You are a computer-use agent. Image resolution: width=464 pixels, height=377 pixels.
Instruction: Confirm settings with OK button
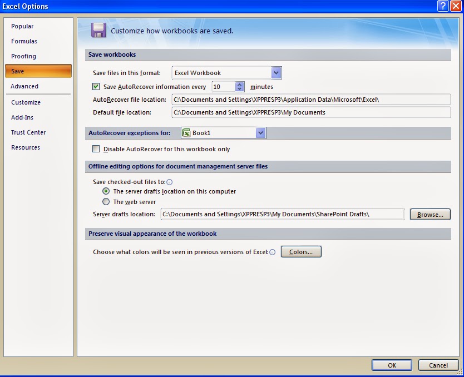click(392, 365)
